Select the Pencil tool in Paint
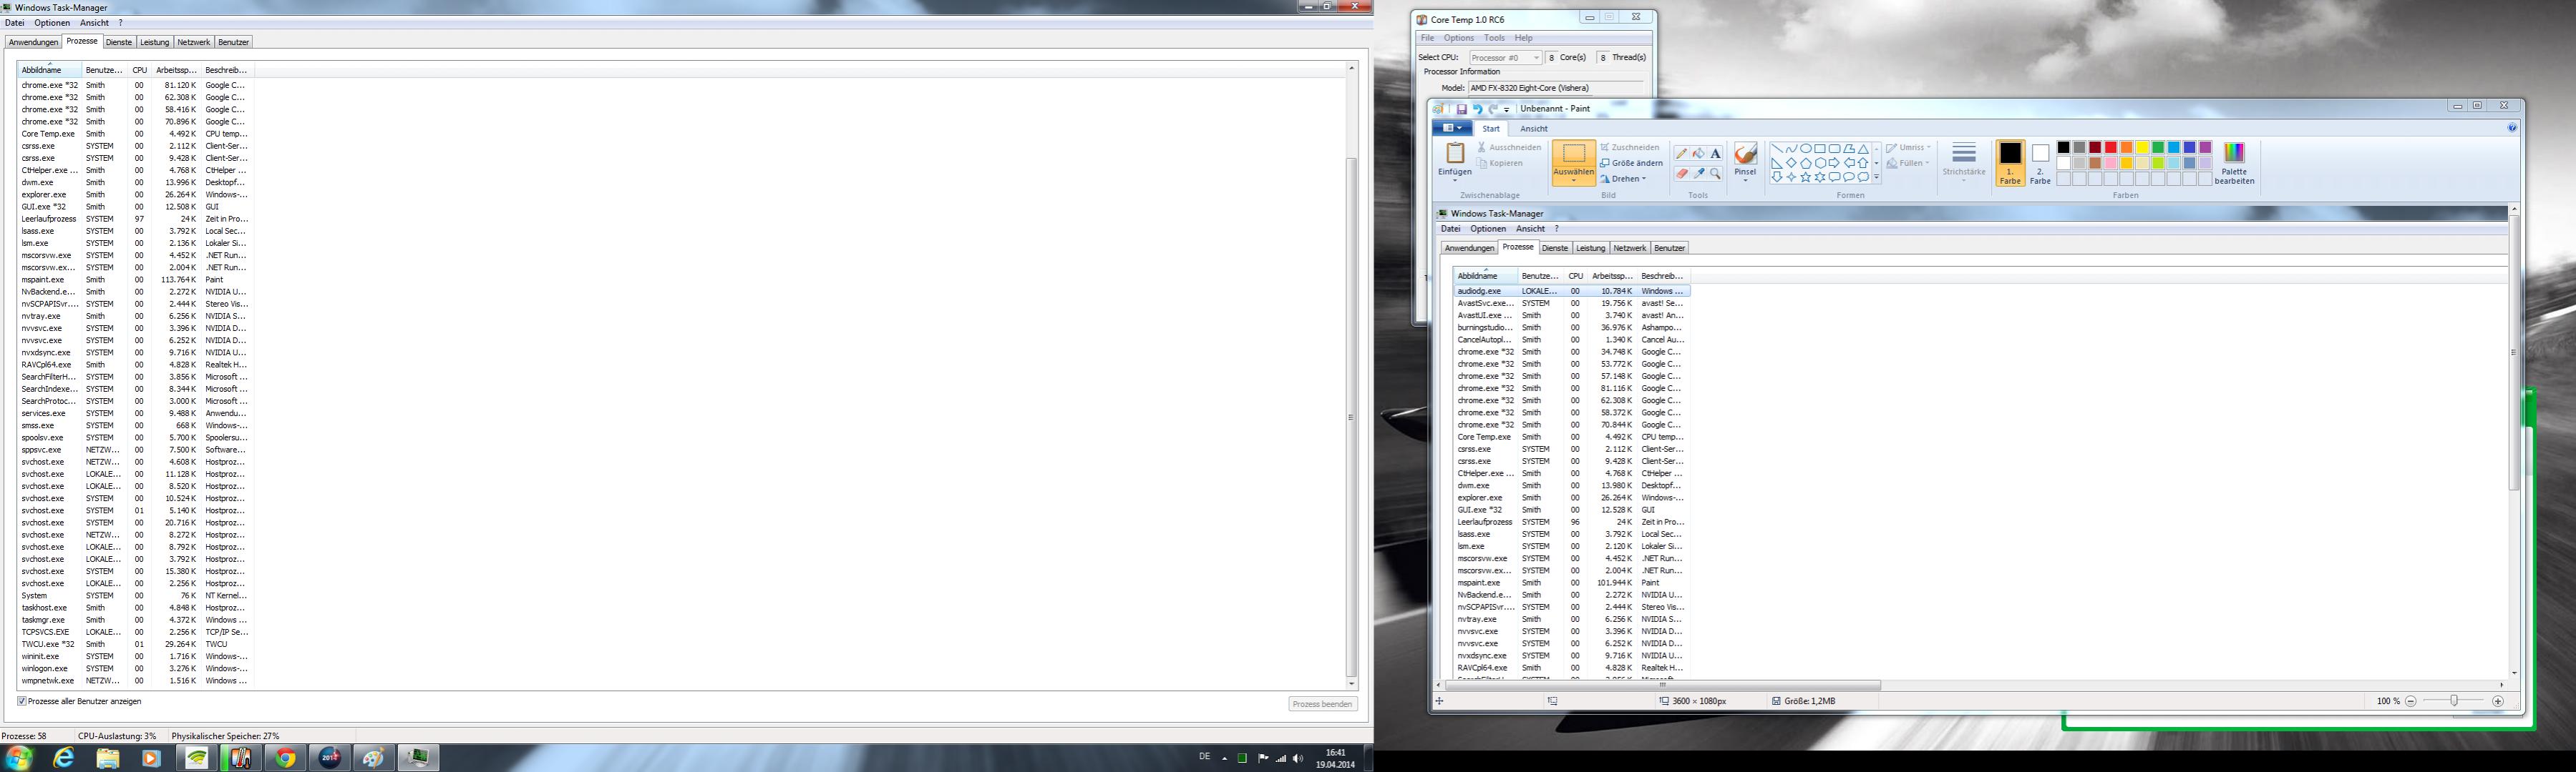Screen dimensions: 2576x772 click(x=1682, y=154)
